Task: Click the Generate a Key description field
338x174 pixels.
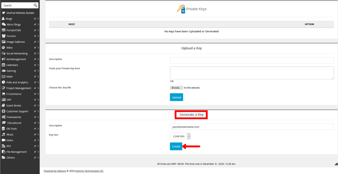Action: (252, 127)
